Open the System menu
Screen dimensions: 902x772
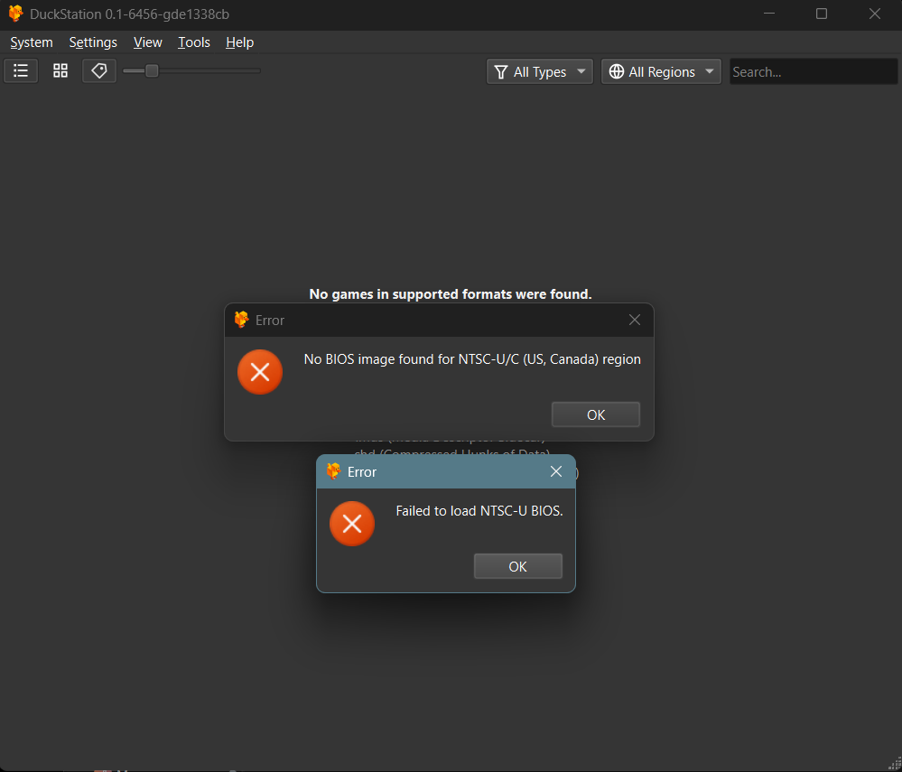point(32,42)
